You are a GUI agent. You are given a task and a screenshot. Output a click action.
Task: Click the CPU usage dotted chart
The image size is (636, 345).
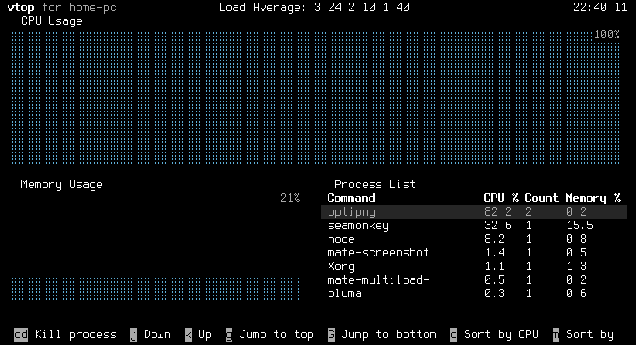pyautogui.click(x=313, y=98)
